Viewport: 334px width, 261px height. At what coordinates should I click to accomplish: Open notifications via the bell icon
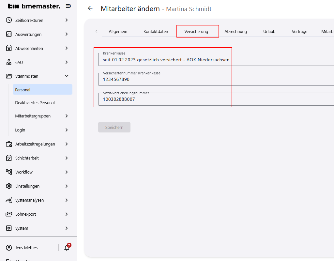pyautogui.click(x=67, y=248)
